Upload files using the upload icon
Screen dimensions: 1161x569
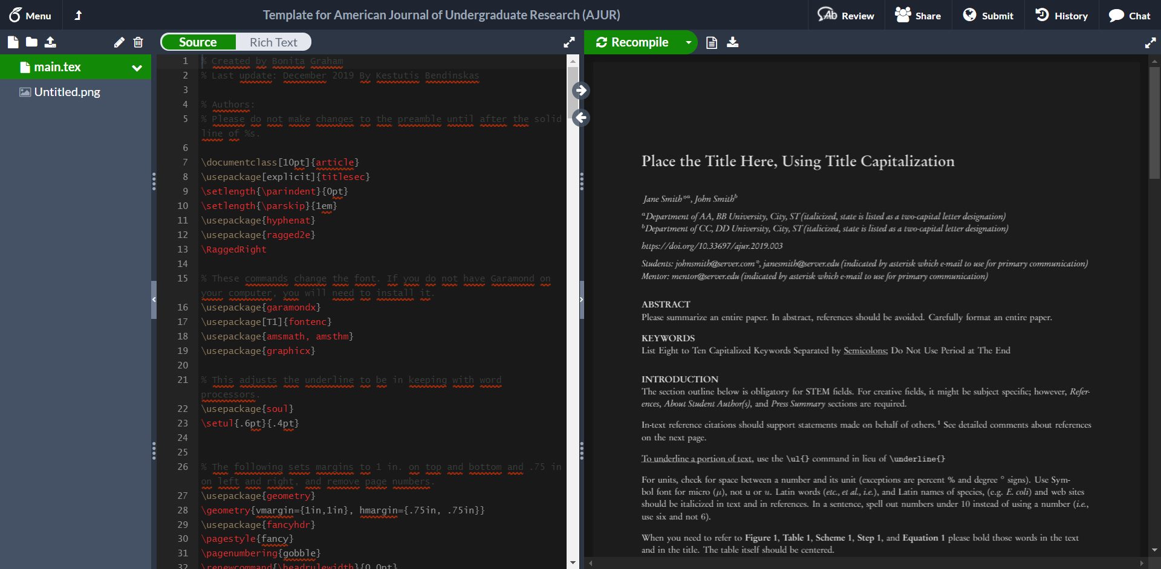(51, 42)
